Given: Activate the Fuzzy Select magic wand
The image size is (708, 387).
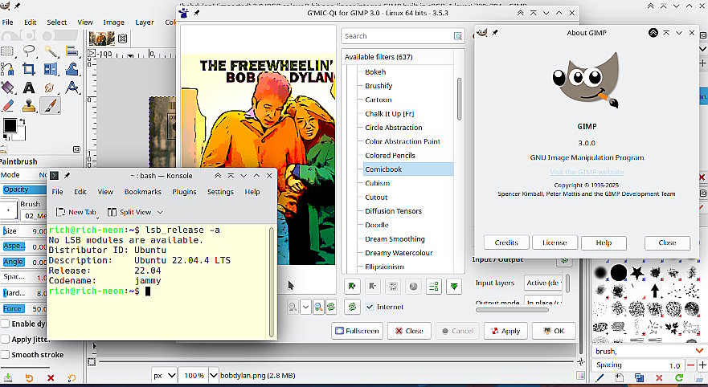Looking at the screenshot, I should [x=50, y=52].
